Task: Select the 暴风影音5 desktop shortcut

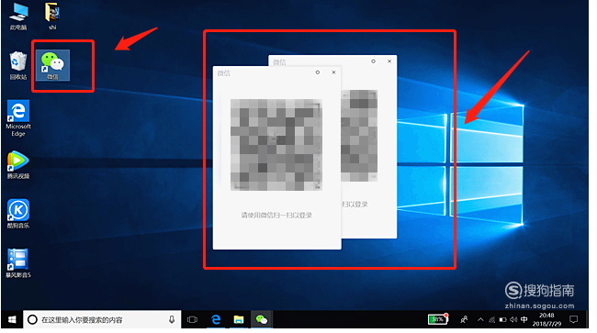Action: click(18, 263)
